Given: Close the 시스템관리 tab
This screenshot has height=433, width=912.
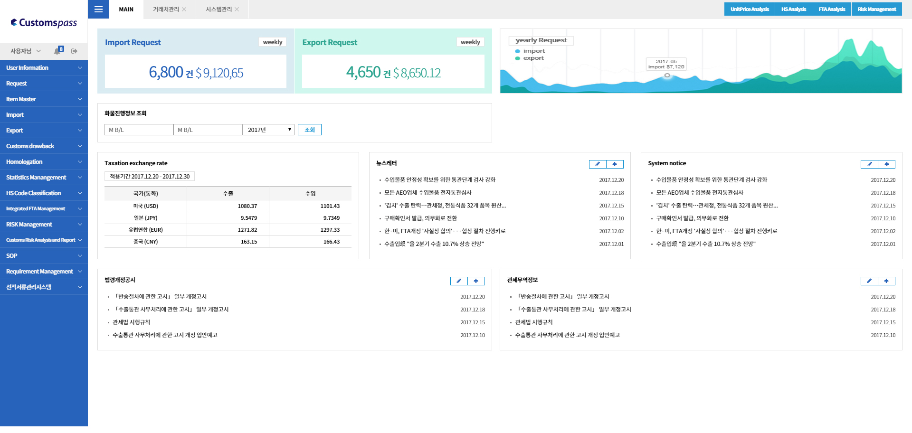Looking at the screenshot, I should click(237, 9).
